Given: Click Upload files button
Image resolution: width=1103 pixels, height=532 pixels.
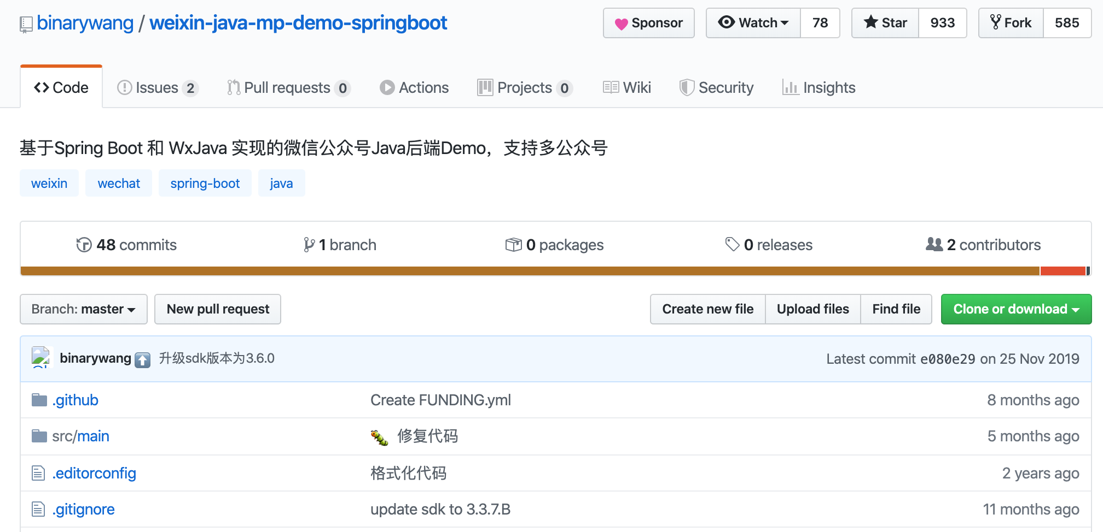Looking at the screenshot, I should click(x=813, y=309).
